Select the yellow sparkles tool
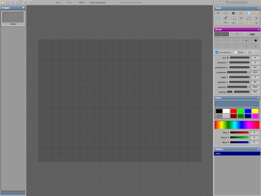The height and width of the screenshot is (196, 261). point(248,23)
